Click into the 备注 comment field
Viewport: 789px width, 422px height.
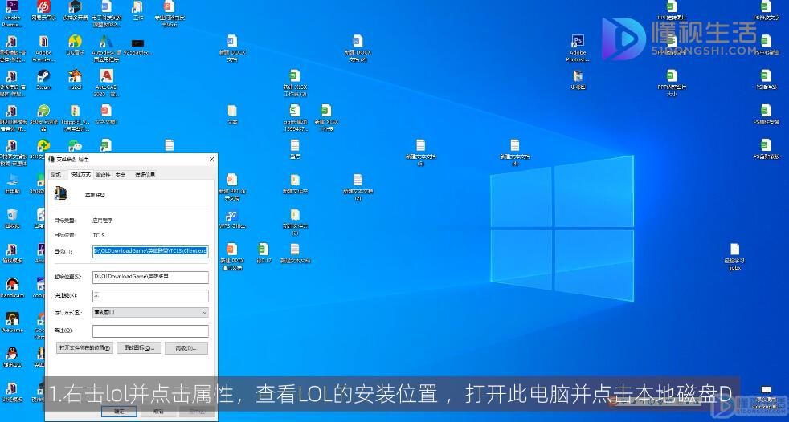[150, 331]
